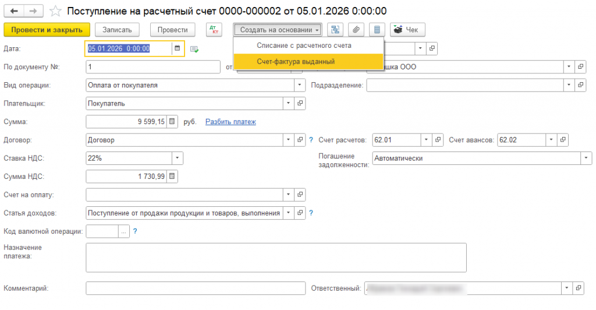The image size is (596, 310).
Task: Open the organization ООО via open icon
Action: point(580,67)
